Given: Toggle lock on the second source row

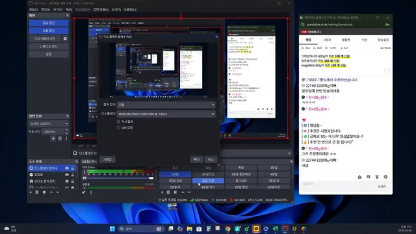Looking at the screenshot, I should click(72, 175).
